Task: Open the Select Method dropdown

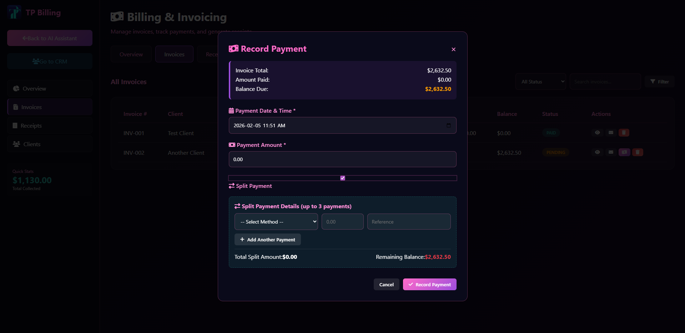Action: (x=276, y=221)
